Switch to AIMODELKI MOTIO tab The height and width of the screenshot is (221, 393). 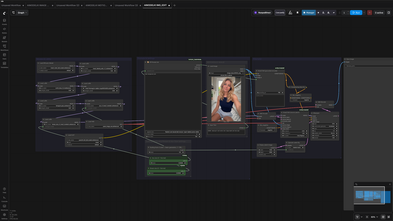(98, 5)
